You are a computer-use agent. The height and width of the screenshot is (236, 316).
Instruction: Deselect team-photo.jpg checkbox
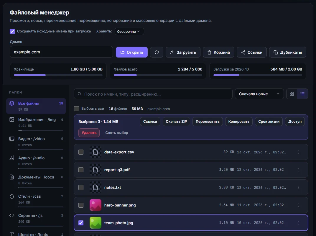pos(81,223)
